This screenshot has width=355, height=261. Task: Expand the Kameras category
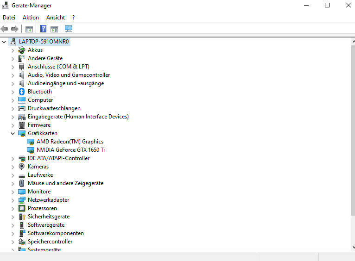(13, 167)
